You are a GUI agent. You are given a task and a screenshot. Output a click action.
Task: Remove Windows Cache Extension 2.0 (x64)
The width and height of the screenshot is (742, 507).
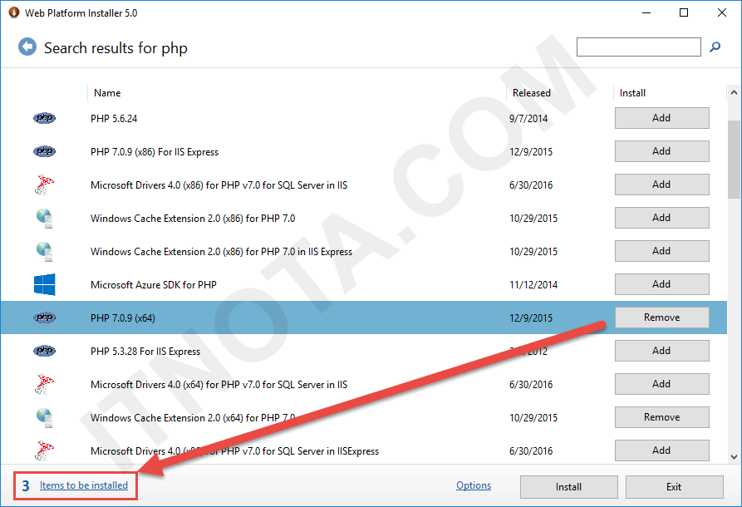point(661,417)
